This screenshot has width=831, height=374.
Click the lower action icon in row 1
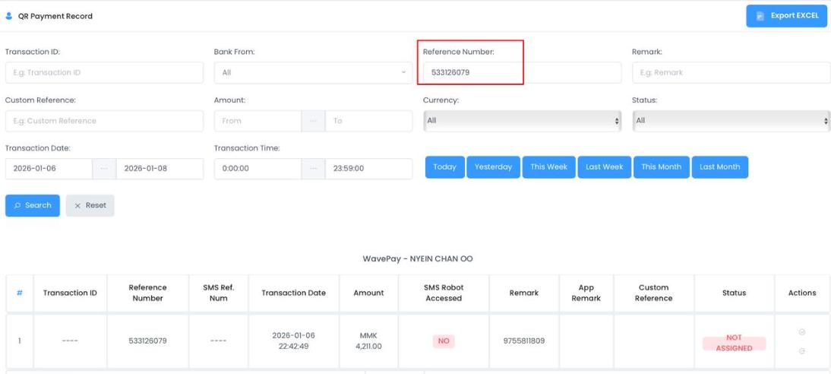coord(801,350)
